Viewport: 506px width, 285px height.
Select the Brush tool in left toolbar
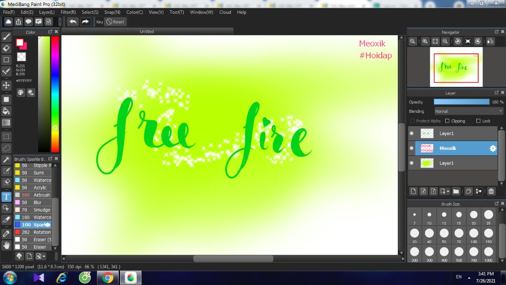click(x=6, y=37)
